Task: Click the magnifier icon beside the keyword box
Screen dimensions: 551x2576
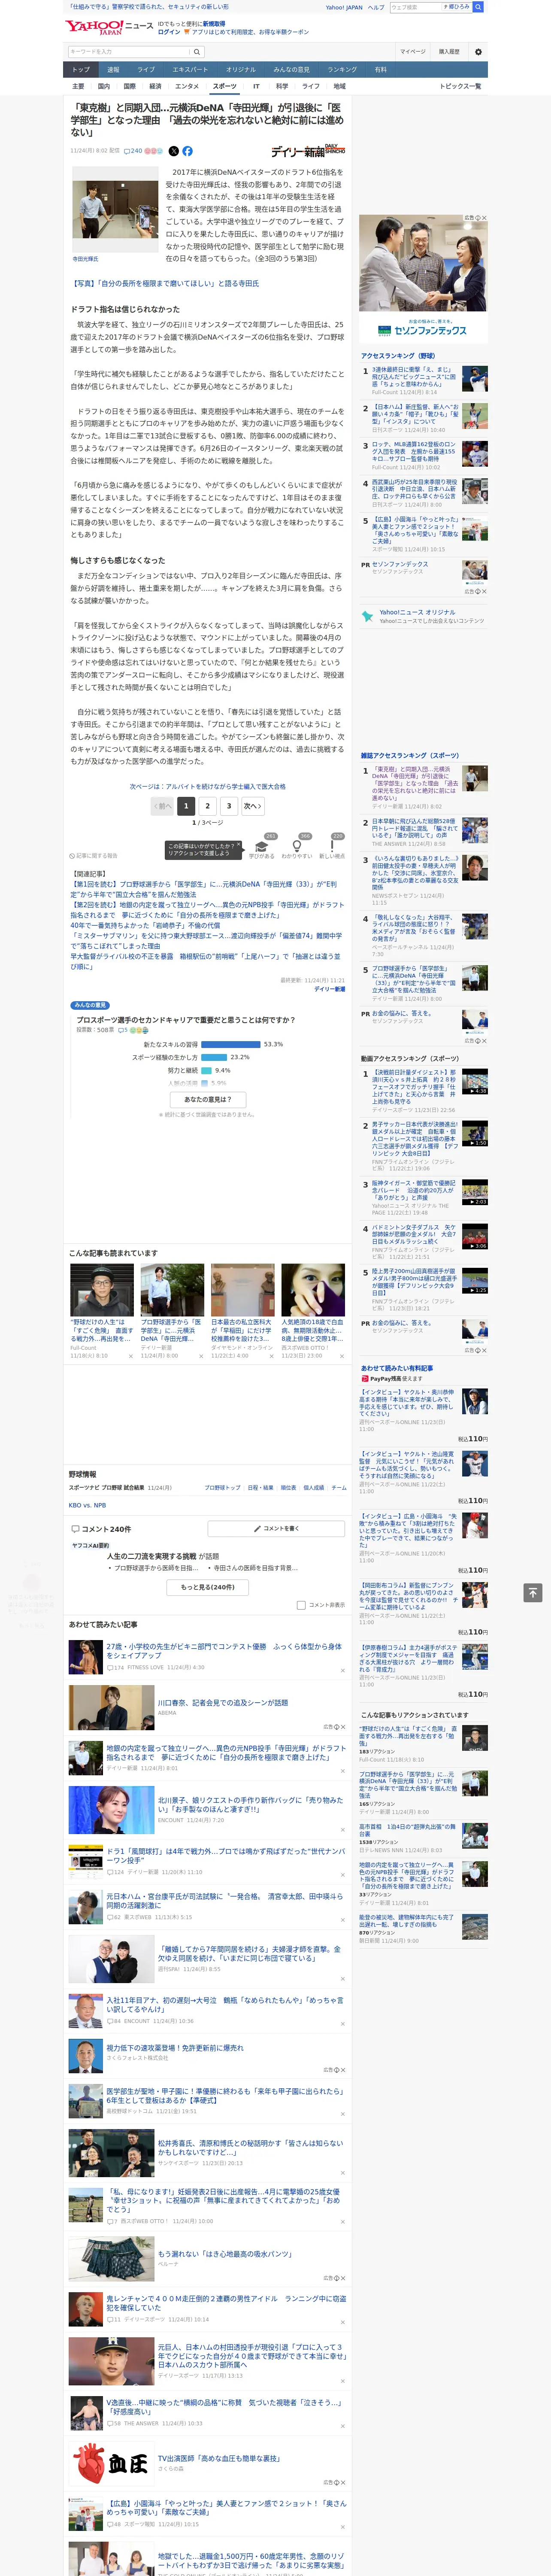Action: [197, 51]
